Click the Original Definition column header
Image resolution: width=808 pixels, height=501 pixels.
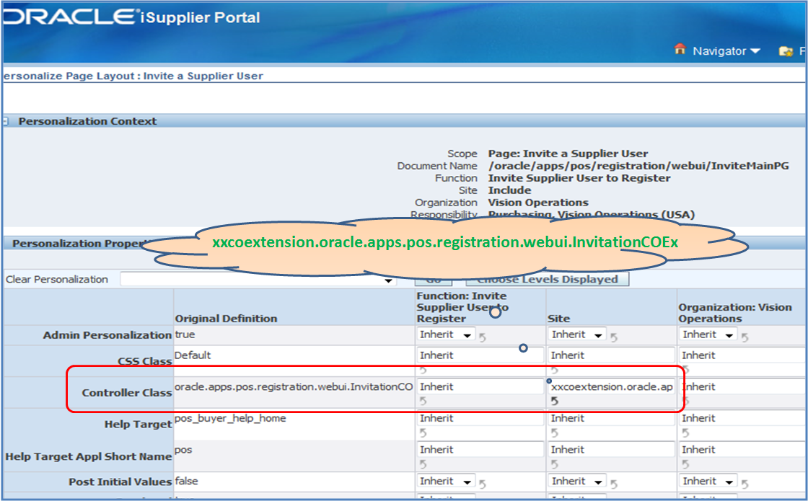[x=226, y=318]
